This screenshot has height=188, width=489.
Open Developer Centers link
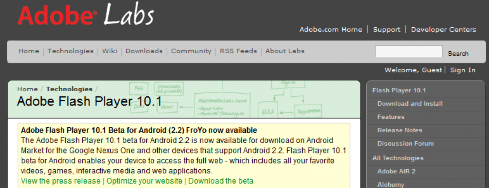pyautogui.click(x=443, y=29)
